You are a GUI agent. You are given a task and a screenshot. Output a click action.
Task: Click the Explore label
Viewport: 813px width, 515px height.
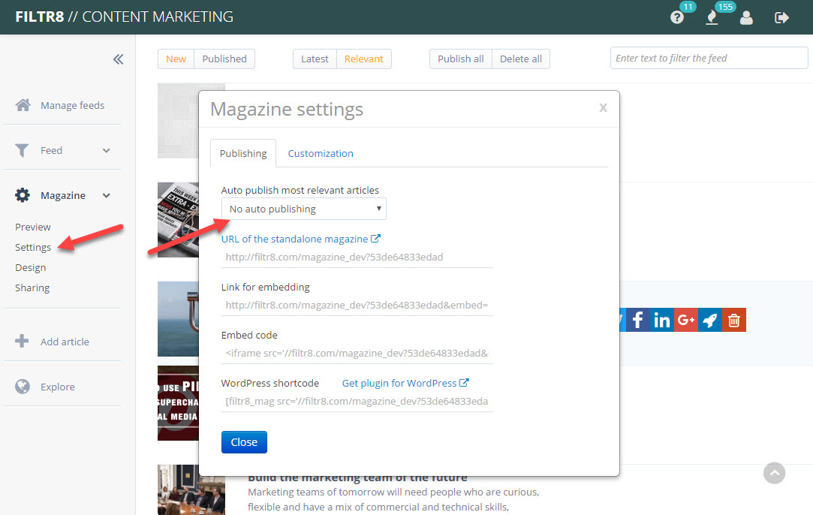point(58,387)
